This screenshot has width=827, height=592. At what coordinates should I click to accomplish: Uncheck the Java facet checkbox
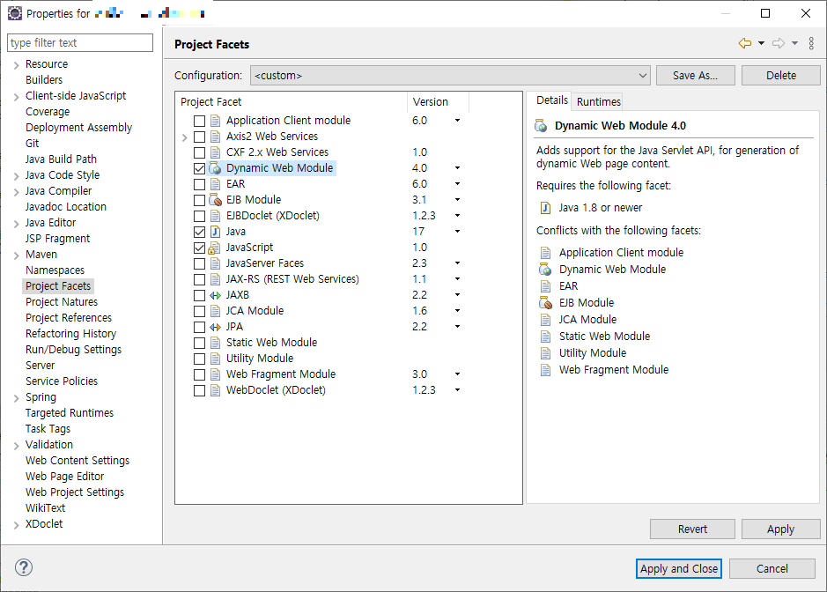click(199, 232)
